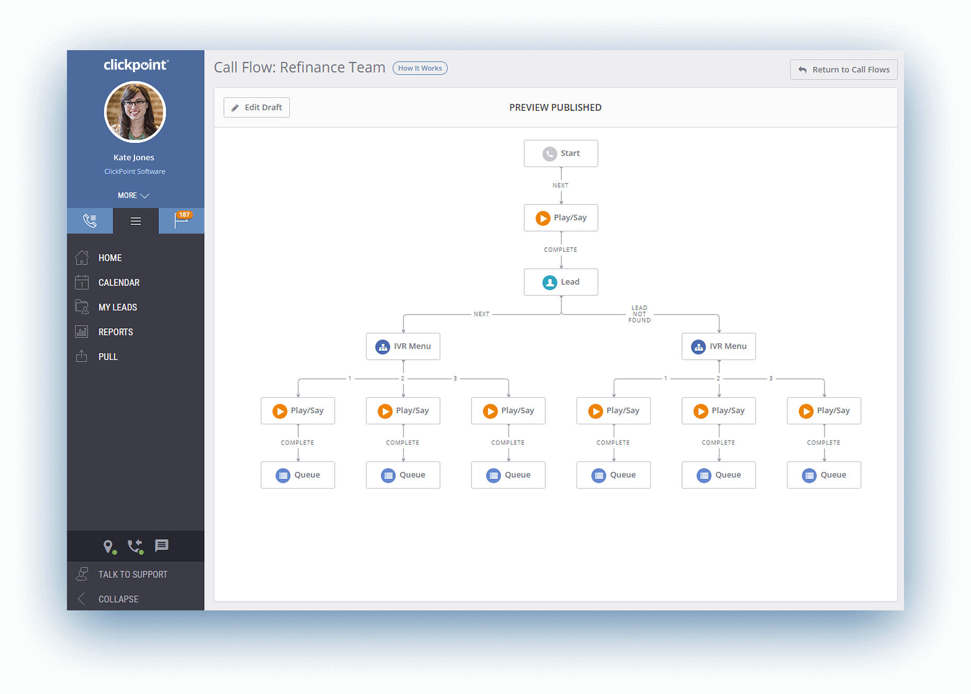Click the clickpoint logo
971x694 pixels.
136,65
